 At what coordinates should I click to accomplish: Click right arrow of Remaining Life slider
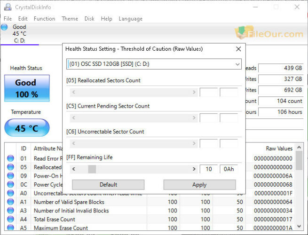pos(194,169)
